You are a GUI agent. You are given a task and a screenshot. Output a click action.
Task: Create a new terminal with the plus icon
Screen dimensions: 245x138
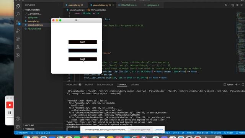click(236, 84)
